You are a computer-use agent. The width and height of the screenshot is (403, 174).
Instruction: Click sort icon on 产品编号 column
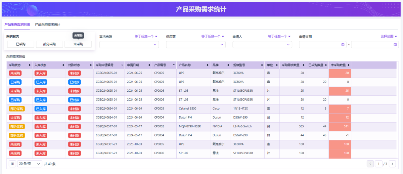(x=174, y=65)
